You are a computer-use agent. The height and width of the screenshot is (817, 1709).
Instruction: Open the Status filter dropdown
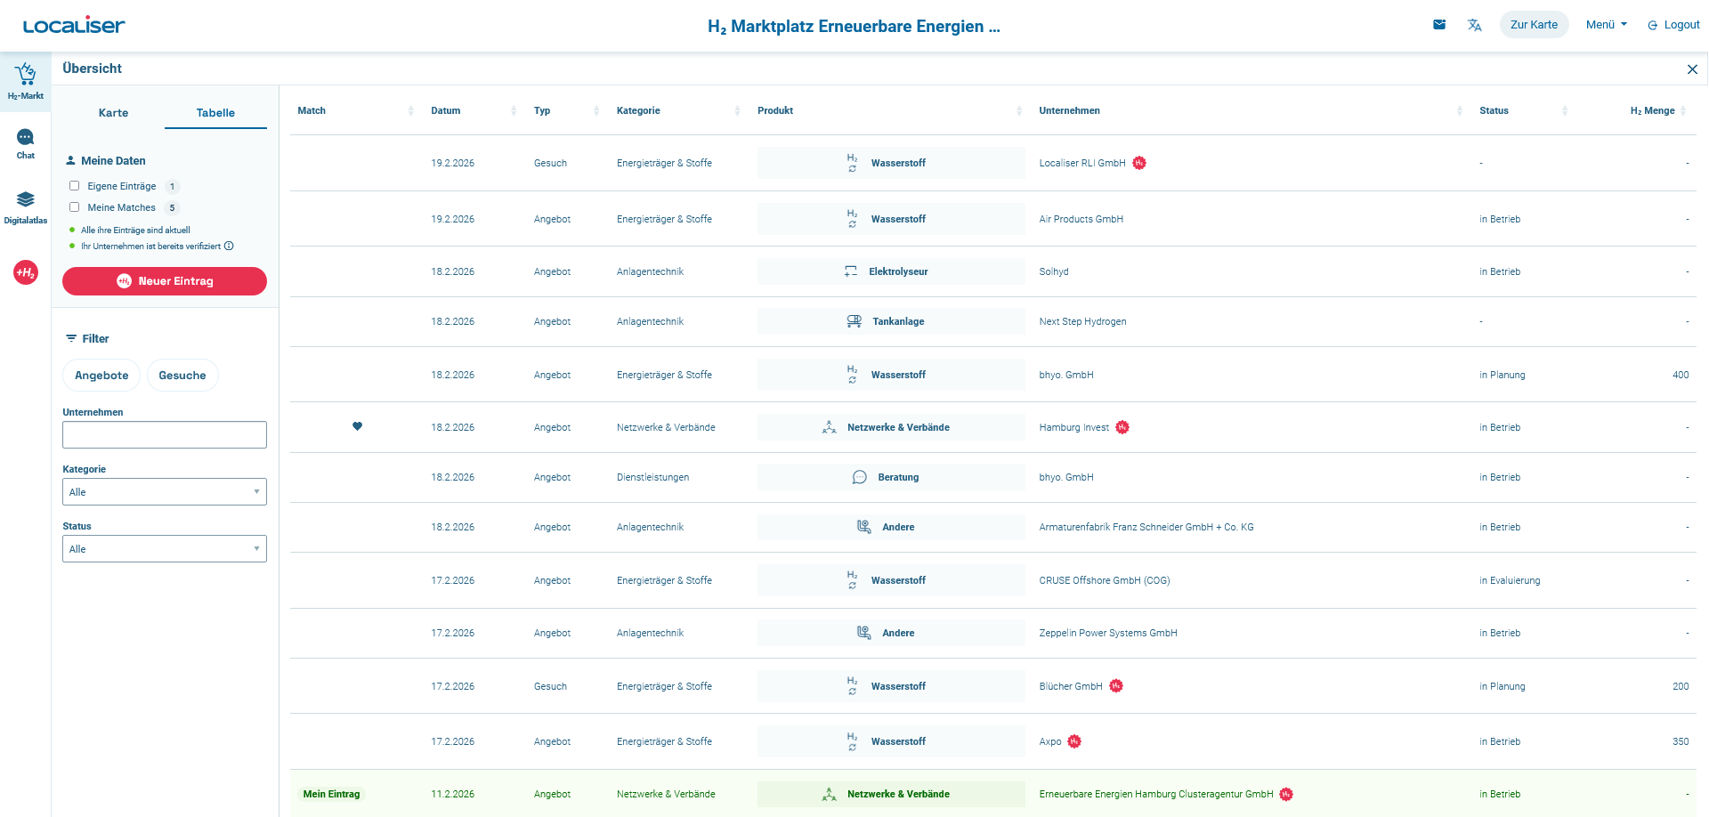[165, 549]
